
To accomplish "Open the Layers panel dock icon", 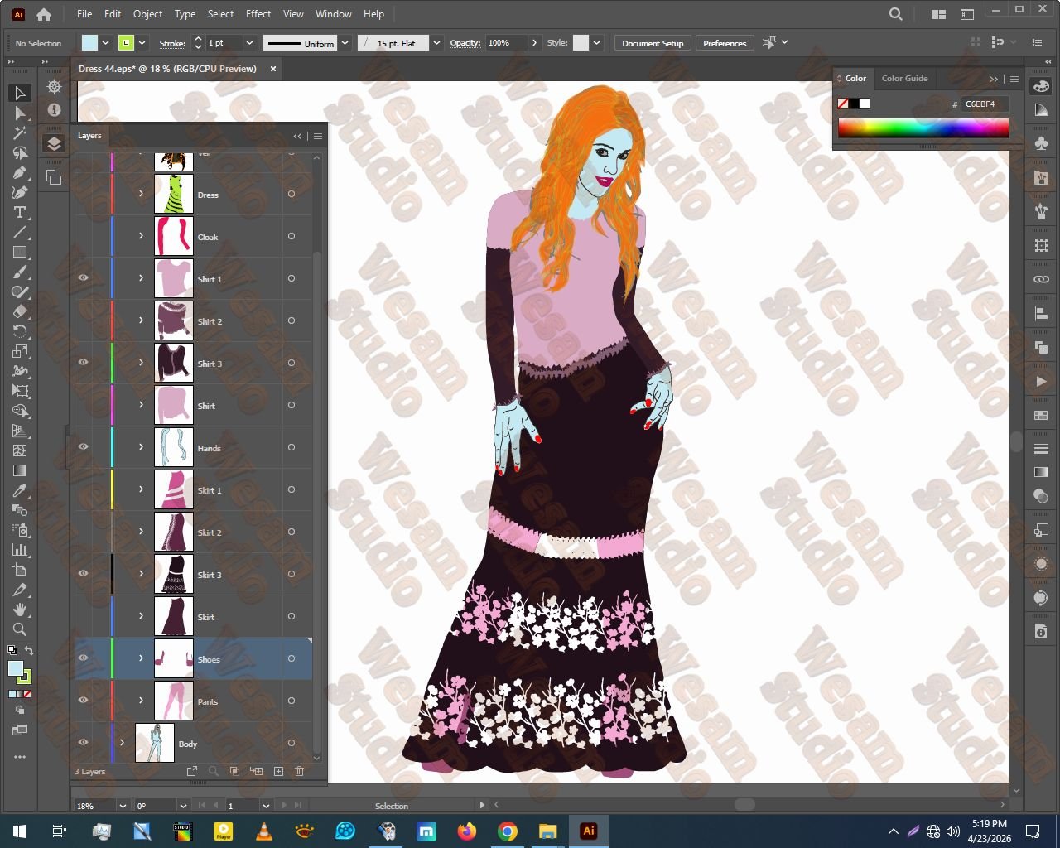I will [54, 143].
